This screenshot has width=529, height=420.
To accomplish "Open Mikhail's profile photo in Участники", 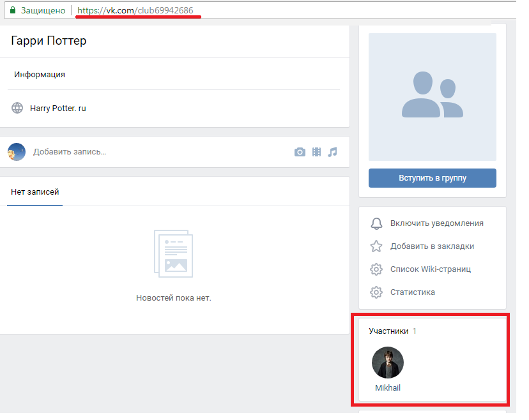I will pyautogui.click(x=388, y=363).
